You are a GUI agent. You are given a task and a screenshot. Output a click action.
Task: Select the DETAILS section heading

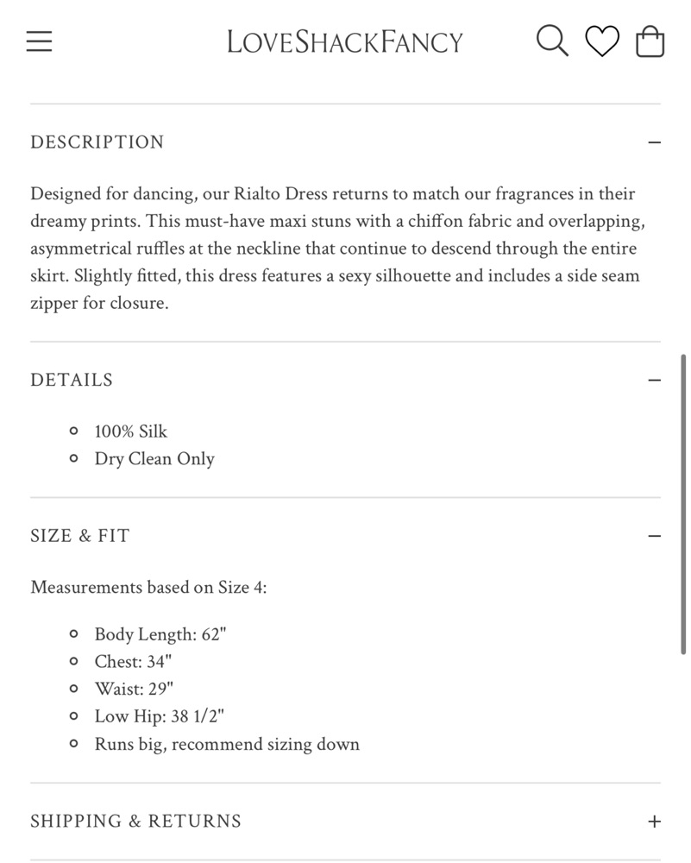(72, 380)
